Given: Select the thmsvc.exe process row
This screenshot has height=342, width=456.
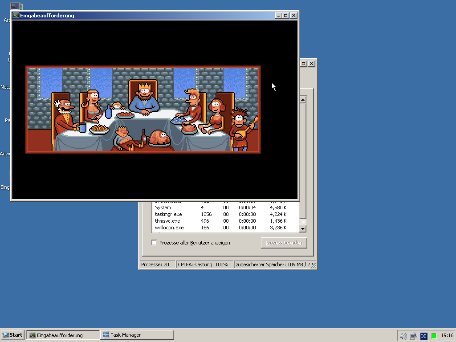Looking at the screenshot, I should click(x=225, y=221).
